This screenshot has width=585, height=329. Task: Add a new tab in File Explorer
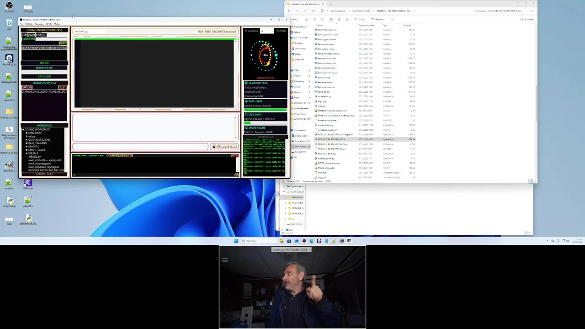point(330,4)
